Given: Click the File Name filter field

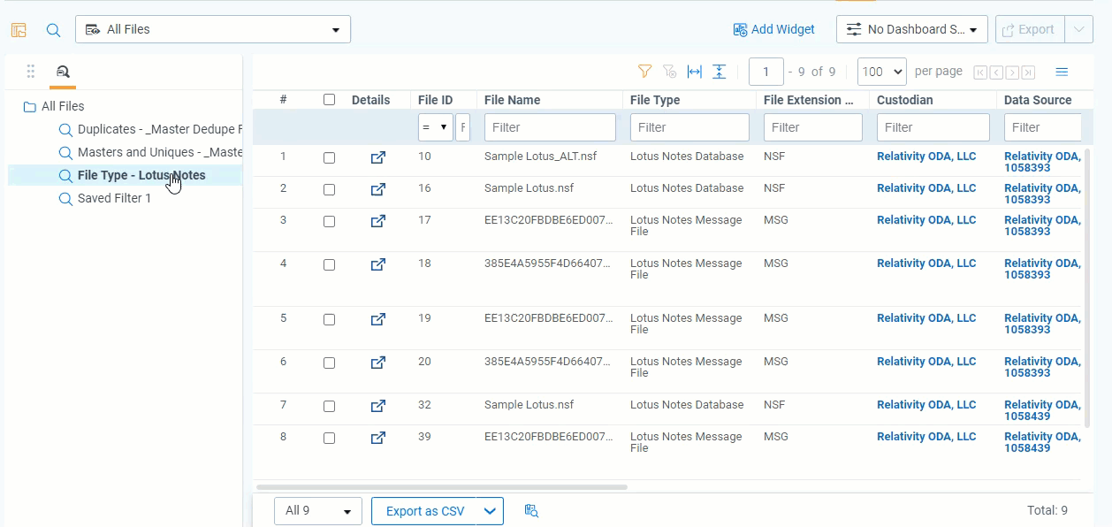Looking at the screenshot, I should [550, 127].
